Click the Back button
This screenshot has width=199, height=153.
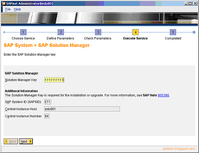click(x=11, y=141)
